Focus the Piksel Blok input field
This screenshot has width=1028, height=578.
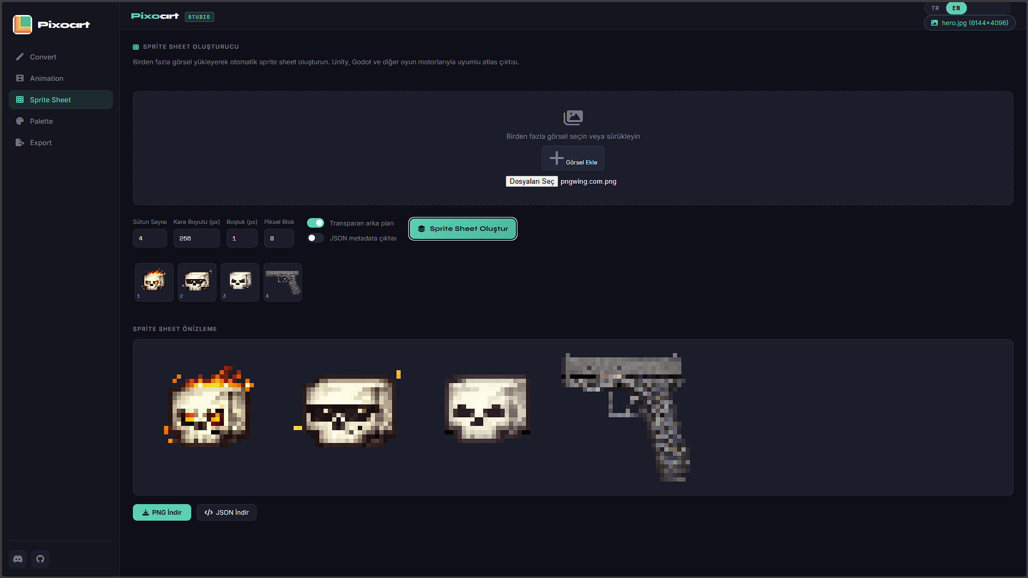(x=279, y=238)
